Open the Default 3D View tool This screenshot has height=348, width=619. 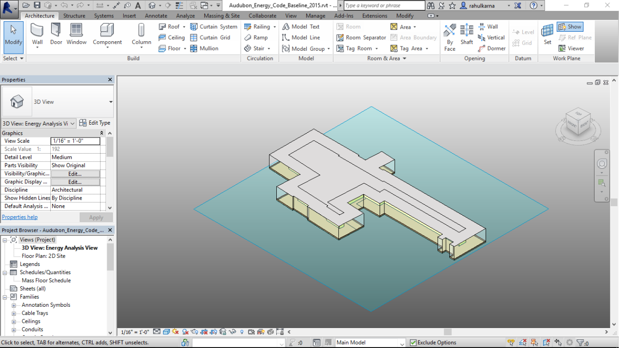coord(153,5)
